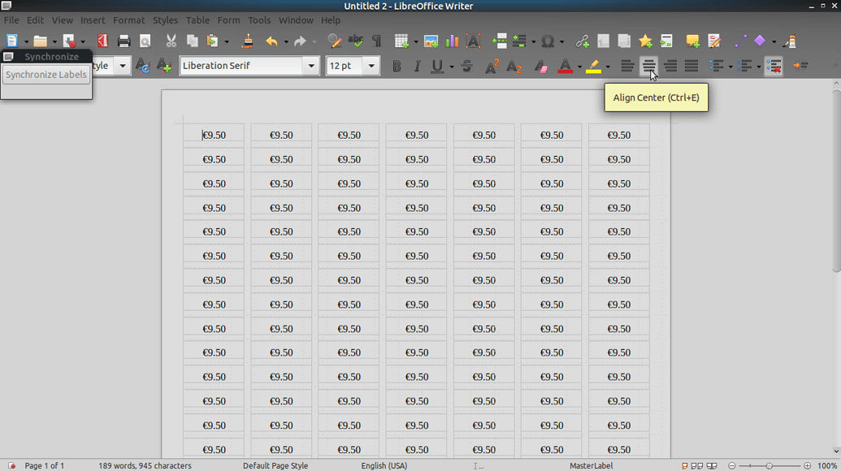Image resolution: width=841 pixels, height=471 pixels.
Task: Open the Tools menu
Action: [259, 20]
